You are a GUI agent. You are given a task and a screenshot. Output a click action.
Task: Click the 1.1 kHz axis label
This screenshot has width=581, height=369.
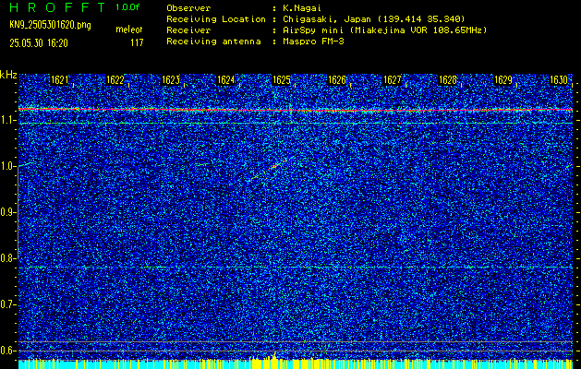coord(7,120)
